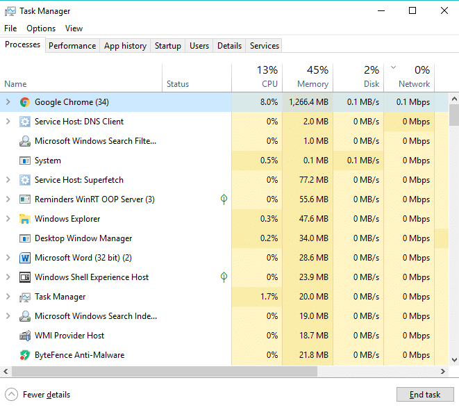Click the ByteFence Anti-Malware shield icon
Screen dimensions: 459x410
click(25, 355)
